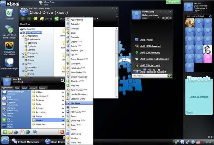Click the green add friend plus icon
Viewport: 214px width, 145px height.
coord(169,76)
